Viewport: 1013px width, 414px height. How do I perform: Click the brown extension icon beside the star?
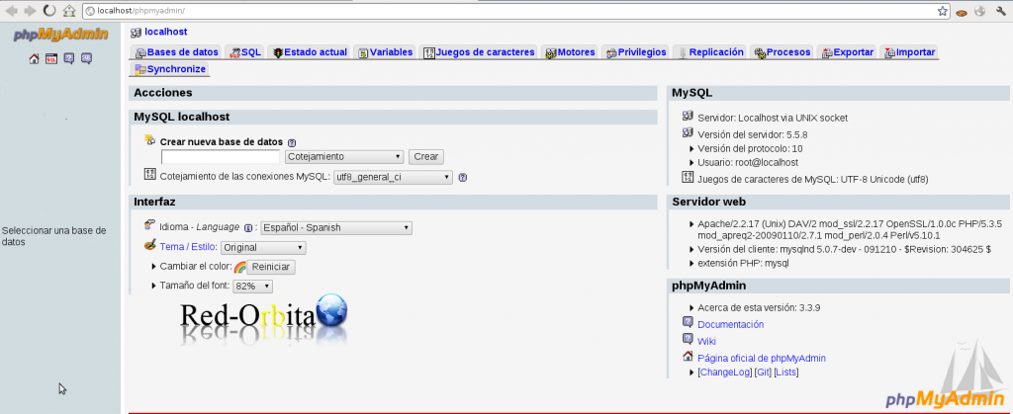pyautogui.click(x=962, y=12)
